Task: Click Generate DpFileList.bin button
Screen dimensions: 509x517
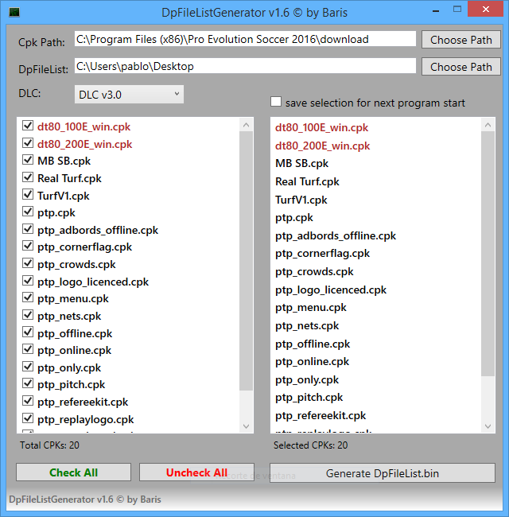Action: click(383, 473)
